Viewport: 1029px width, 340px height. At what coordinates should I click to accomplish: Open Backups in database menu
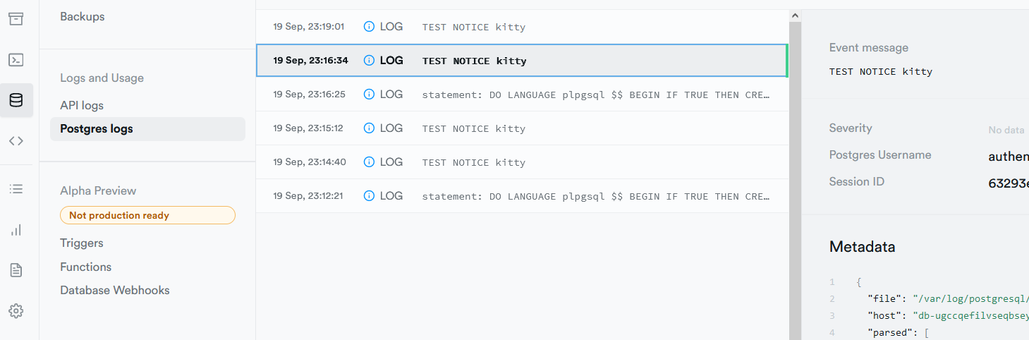point(83,16)
